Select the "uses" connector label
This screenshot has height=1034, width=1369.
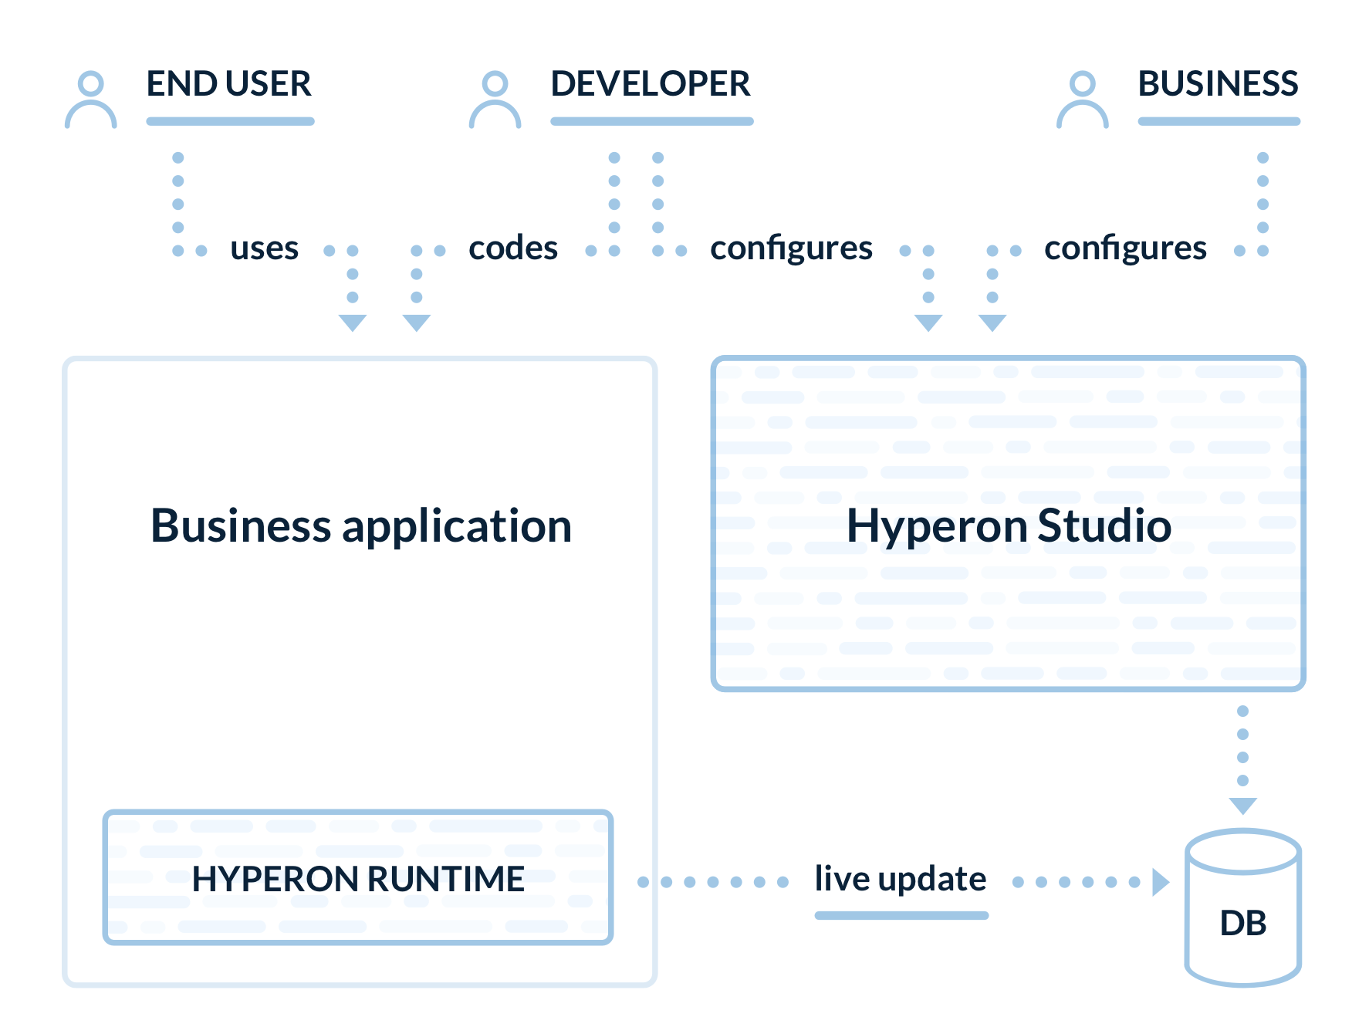click(265, 248)
